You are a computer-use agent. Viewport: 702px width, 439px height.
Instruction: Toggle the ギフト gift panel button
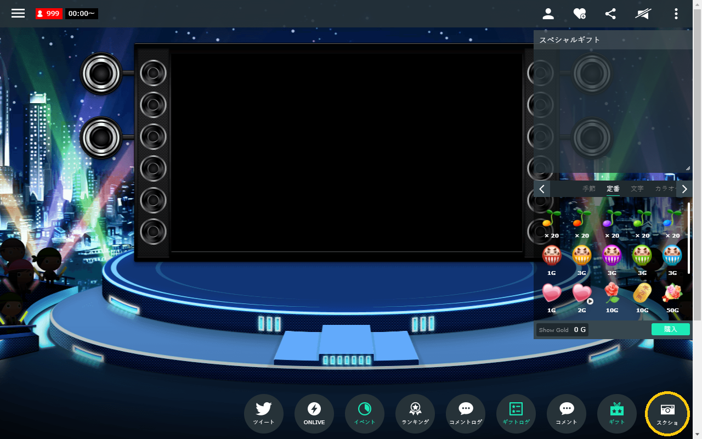pos(617,414)
